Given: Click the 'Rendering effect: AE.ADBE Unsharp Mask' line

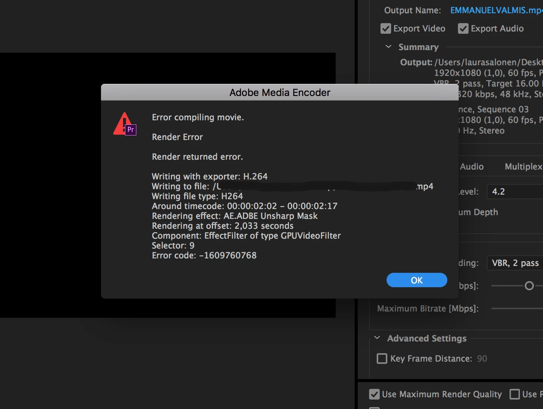Looking at the screenshot, I should click(x=235, y=216).
